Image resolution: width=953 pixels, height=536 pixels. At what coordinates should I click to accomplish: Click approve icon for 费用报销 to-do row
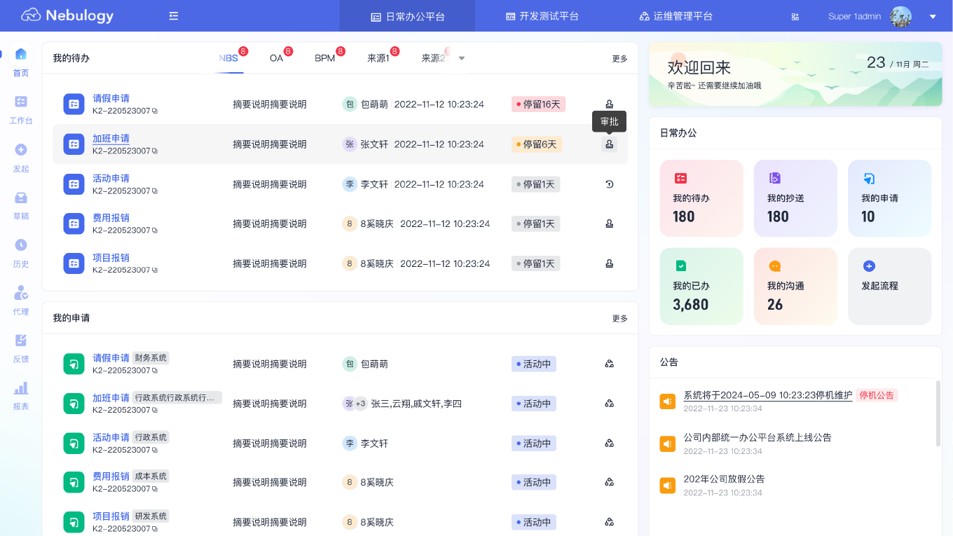click(610, 224)
